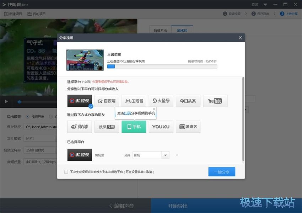The width and height of the screenshot is (302, 213).
Task: Switch to the 特效片头 tab
Action: coord(160,30)
